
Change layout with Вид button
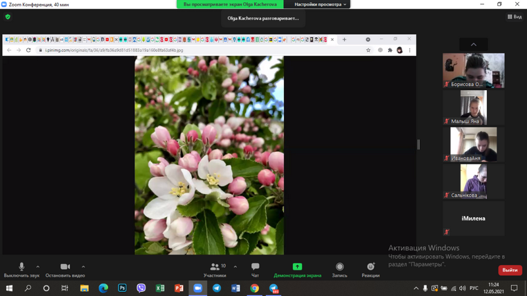[514, 17]
